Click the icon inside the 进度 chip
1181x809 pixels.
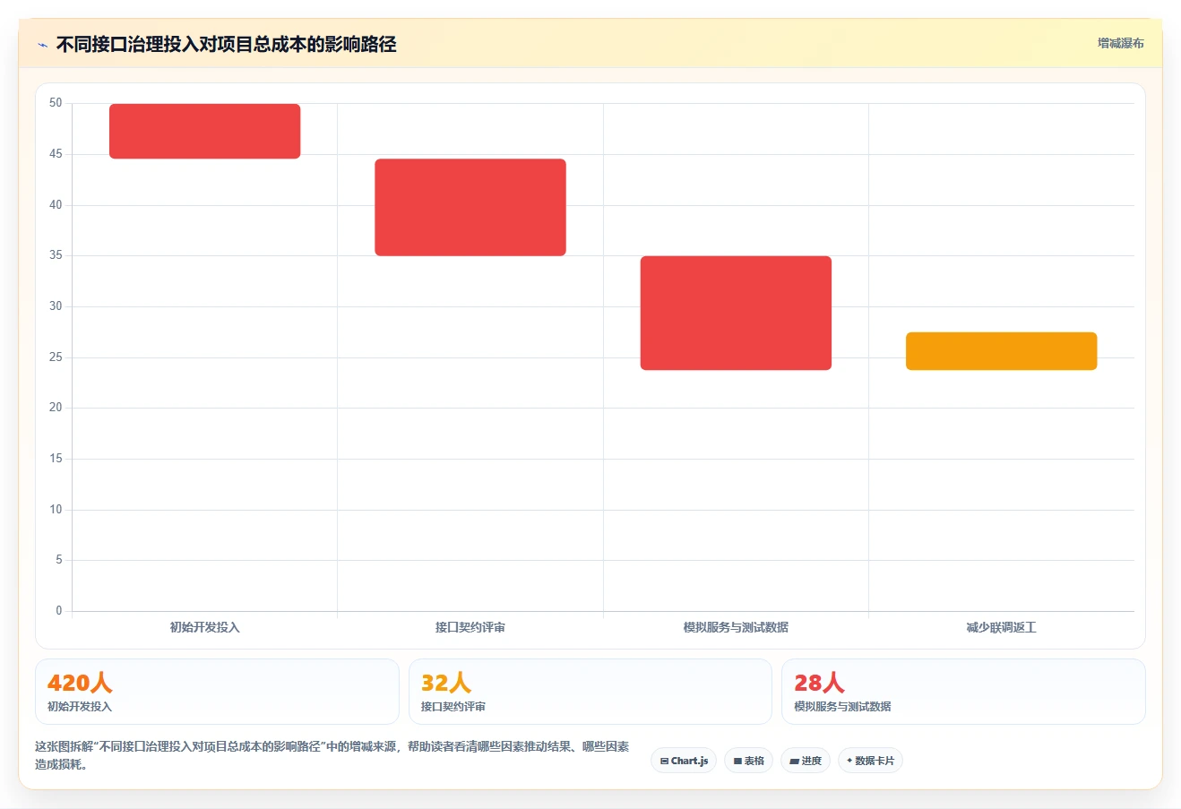(794, 761)
